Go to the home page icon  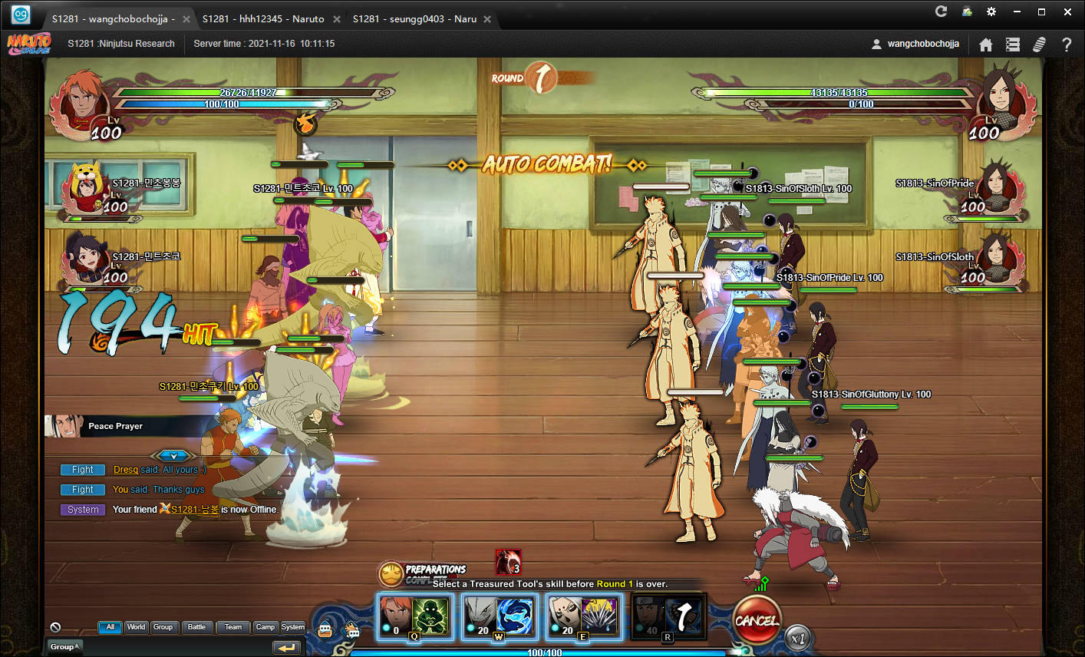[986, 45]
